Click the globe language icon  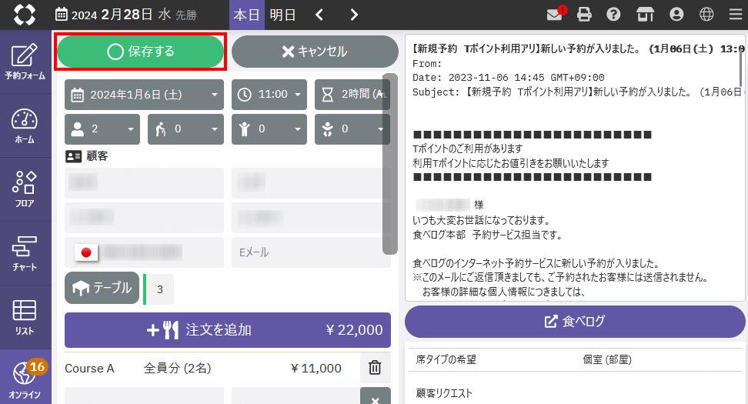pyautogui.click(x=706, y=15)
